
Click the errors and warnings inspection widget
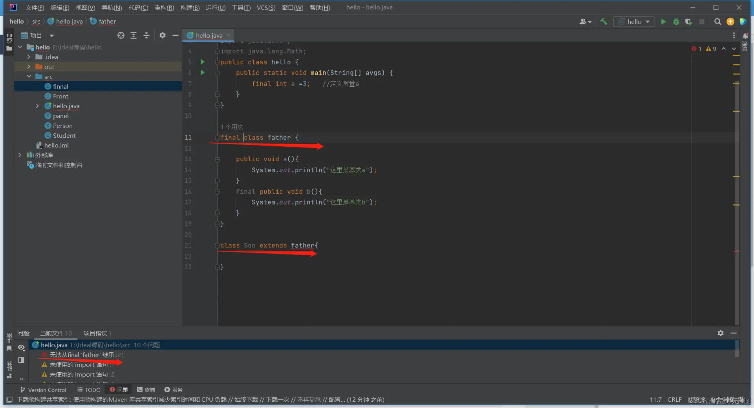coord(704,49)
